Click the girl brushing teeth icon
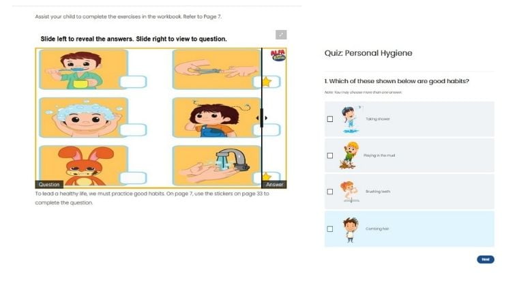This screenshot has height=300, width=532. (349, 192)
